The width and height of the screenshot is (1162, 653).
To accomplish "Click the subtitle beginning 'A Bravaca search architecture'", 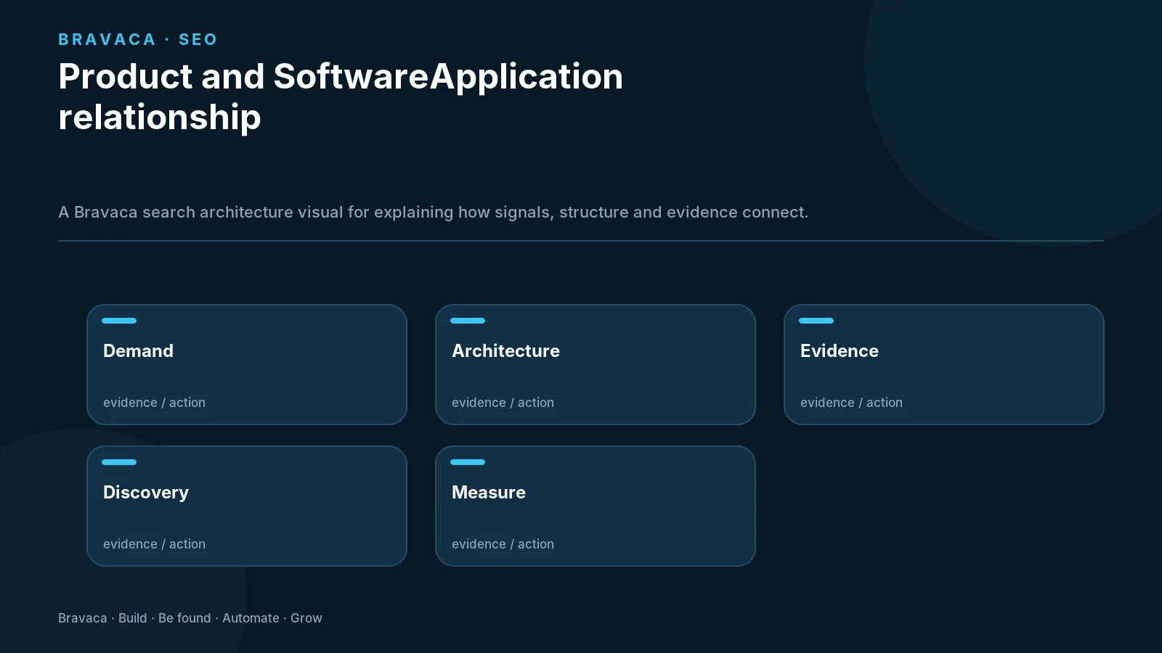I will point(433,213).
